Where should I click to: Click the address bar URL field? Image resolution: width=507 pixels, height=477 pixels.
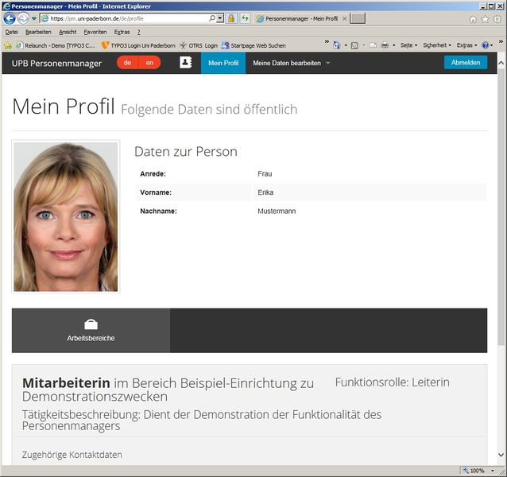click(x=128, y=18)
